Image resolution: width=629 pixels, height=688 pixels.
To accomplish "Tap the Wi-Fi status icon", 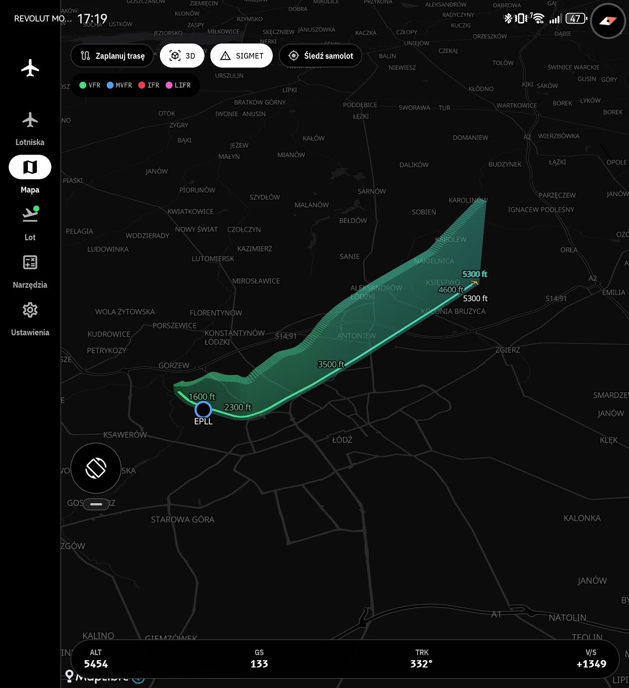I will tap(537, 19).
